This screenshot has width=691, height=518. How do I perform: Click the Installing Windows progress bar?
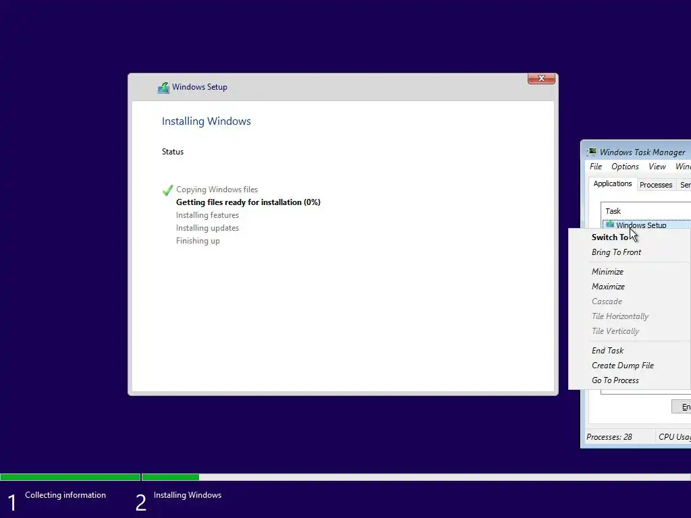416,477
